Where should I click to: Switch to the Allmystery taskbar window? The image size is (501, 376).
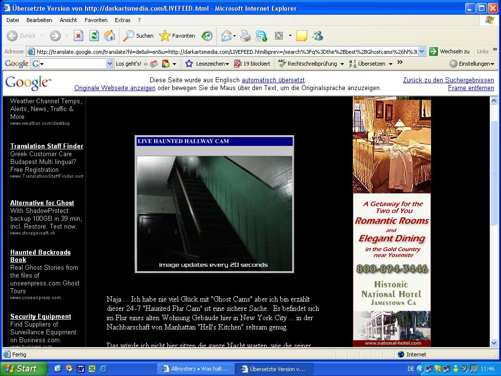[x=195, y=369]
